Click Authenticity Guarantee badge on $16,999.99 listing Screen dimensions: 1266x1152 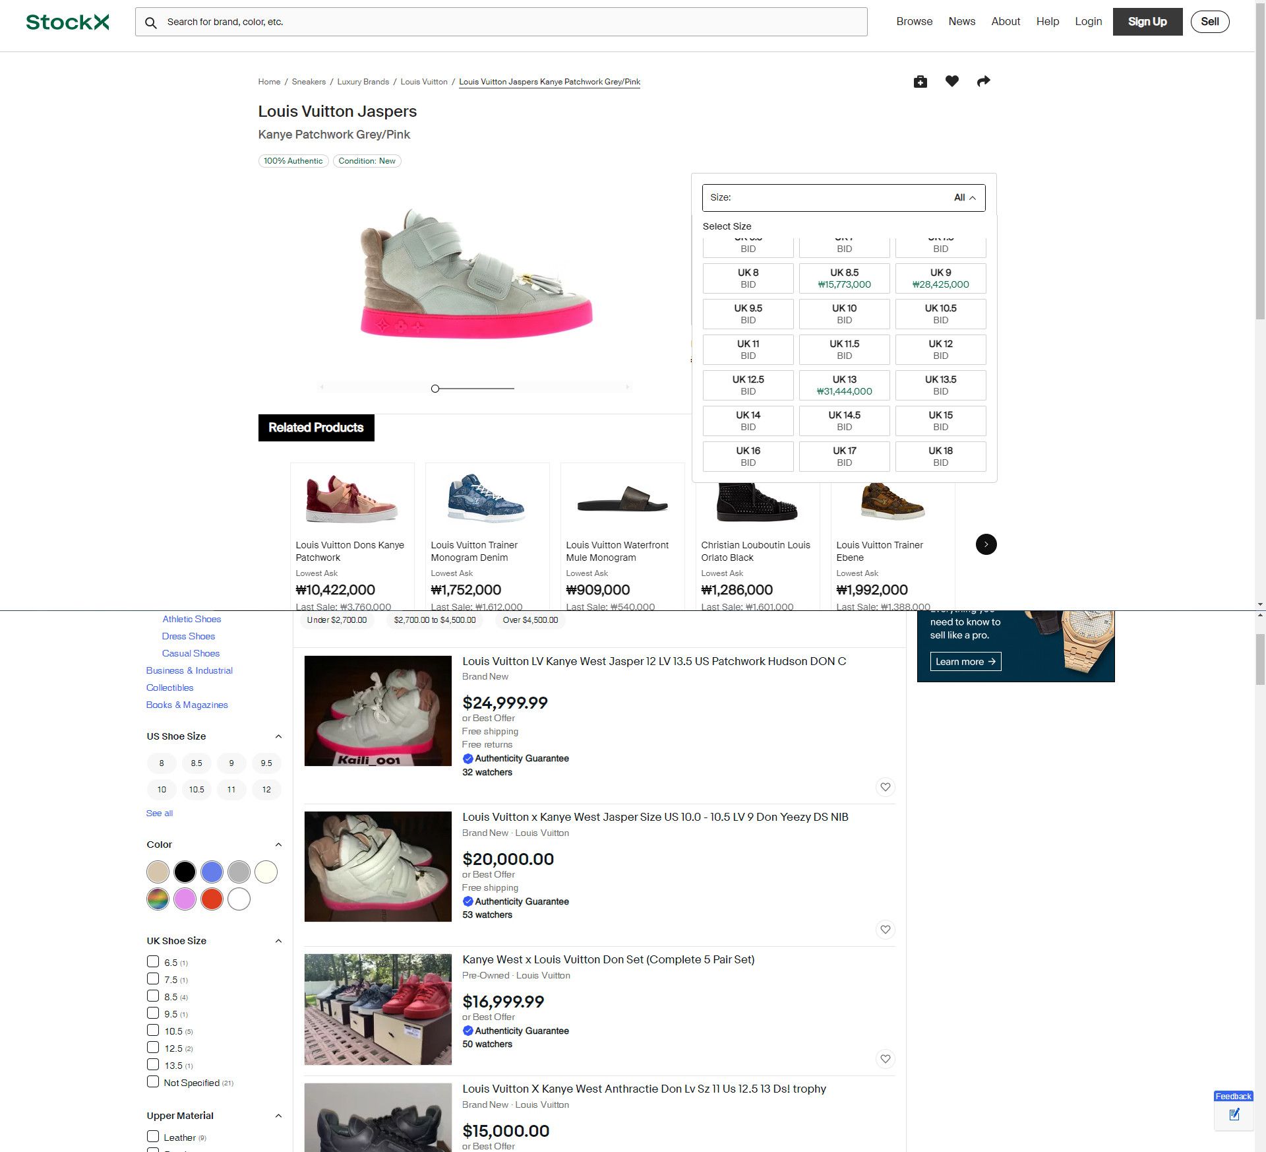(516, 1031)
